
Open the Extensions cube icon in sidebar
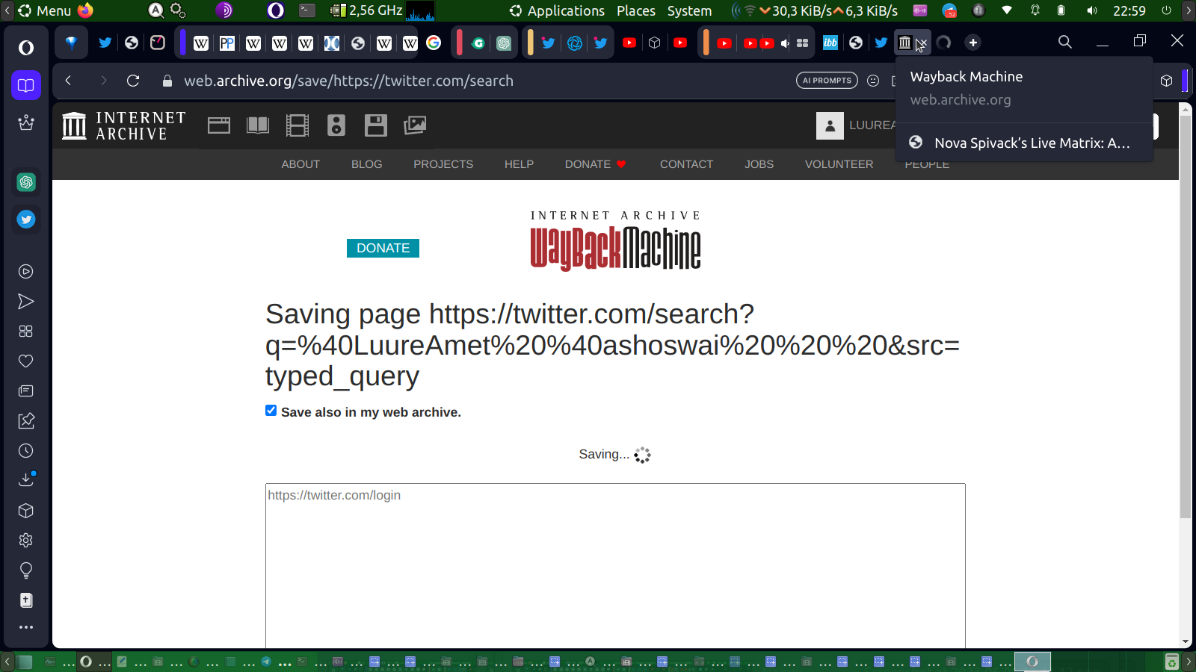click(26, 511)
